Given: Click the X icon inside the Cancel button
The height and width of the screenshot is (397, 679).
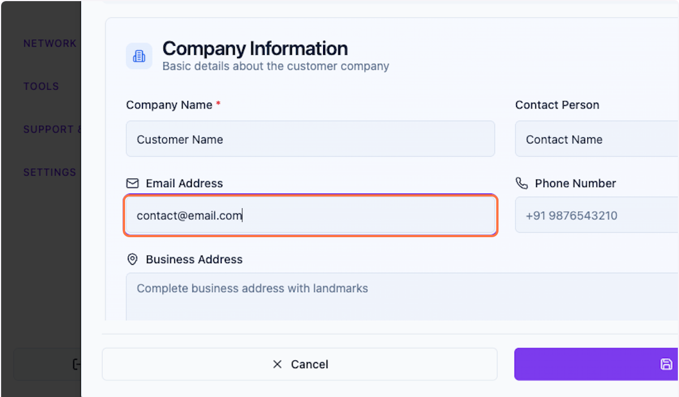Looking at the screenshot, I should [x=277, y=364].
